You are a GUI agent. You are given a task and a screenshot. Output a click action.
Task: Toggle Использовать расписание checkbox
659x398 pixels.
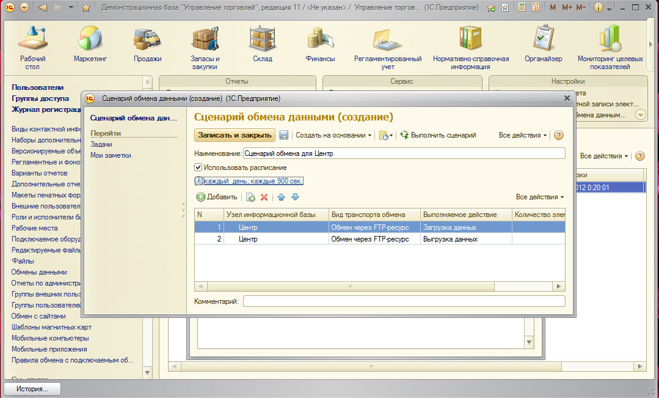coord(198,168)
